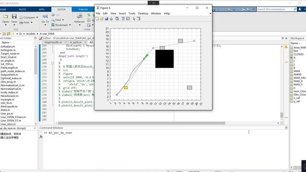Click the Refactor icon
This screenshot has width=306, height=172.
click(79, 16)
